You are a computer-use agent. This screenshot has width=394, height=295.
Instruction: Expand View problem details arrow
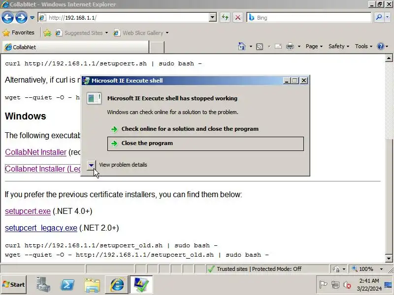91,165
